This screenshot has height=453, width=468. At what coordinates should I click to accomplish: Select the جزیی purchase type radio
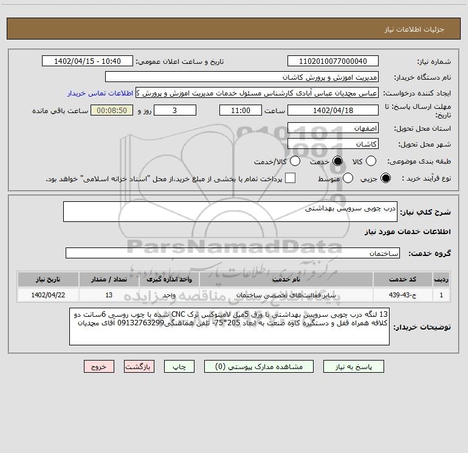click(x=385, y=178)
